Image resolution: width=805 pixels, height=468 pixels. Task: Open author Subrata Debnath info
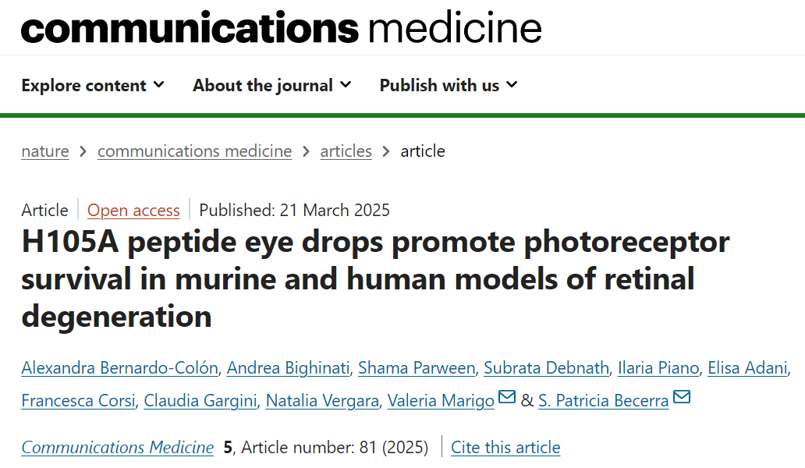pyautogui.click(x=544, y=368)
